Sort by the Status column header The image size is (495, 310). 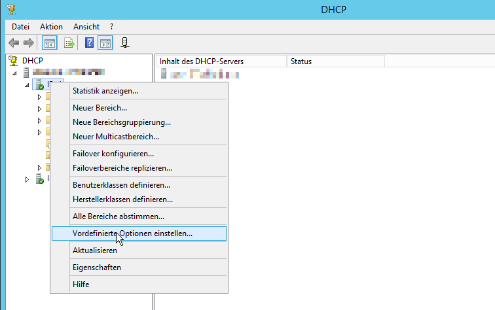pyautogui.click(x=301, y=61)
